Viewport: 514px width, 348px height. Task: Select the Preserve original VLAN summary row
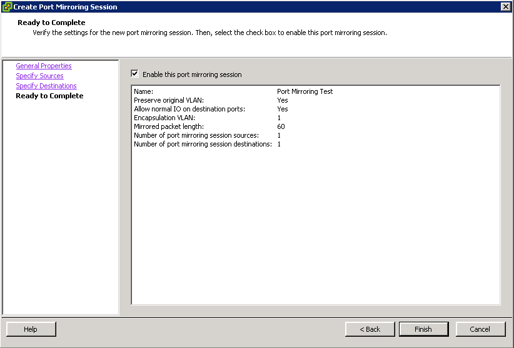(316, 100)
